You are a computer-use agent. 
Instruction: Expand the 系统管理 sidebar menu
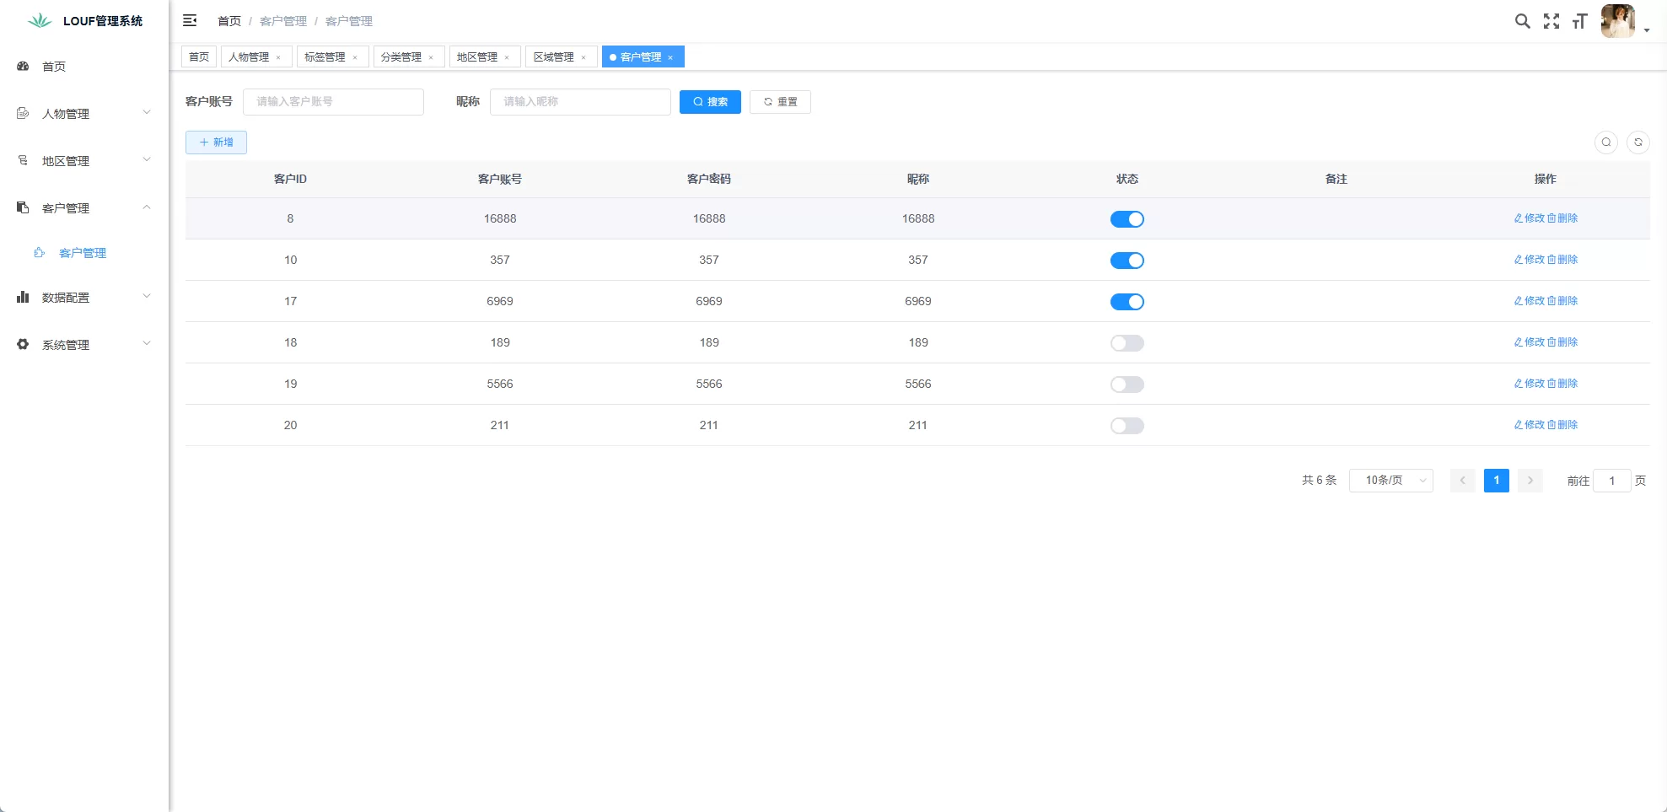[x=83, y=345]
